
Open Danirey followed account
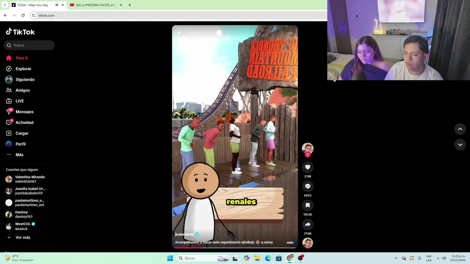tap(19, 214)
